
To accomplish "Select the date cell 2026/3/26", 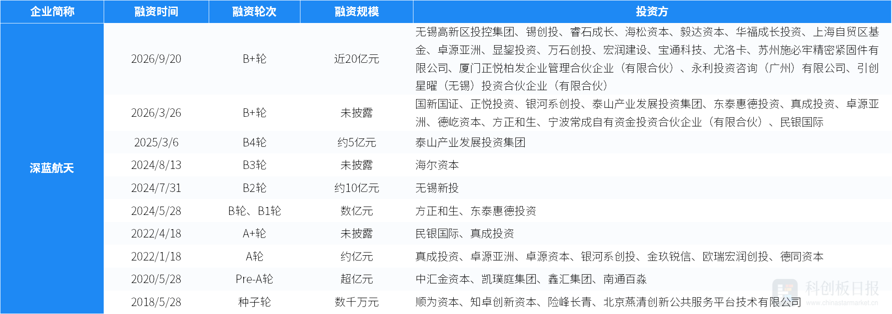I will (x=156, y=113).
